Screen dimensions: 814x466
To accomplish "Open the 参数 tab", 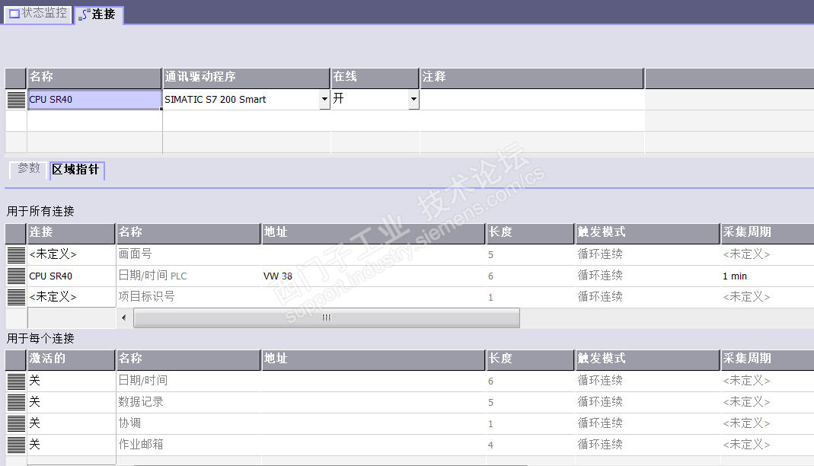I will pyautogui.click(x=28, y=168).
